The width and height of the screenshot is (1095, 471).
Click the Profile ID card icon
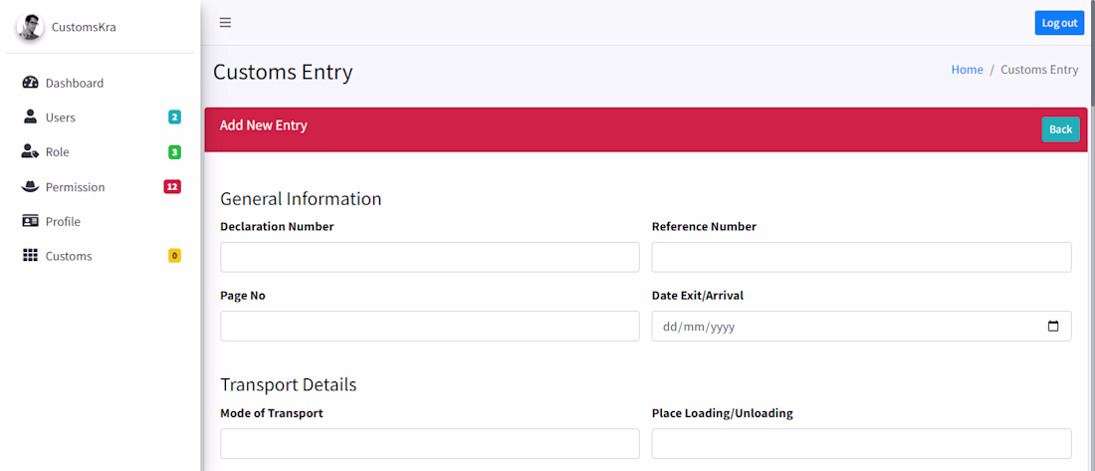[30, 221]
